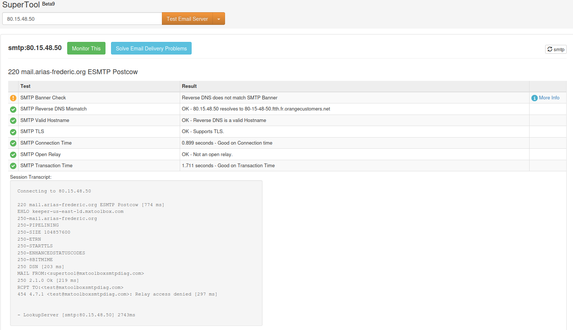Image resolution: width=573 pixels, height=330 pixels.
Task: Click the Result column header
Action: (x=189, y=86)
